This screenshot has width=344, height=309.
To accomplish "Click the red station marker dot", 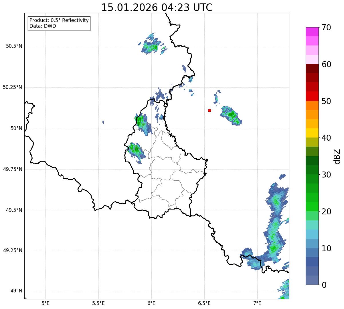I will click(x=209, y=110).
